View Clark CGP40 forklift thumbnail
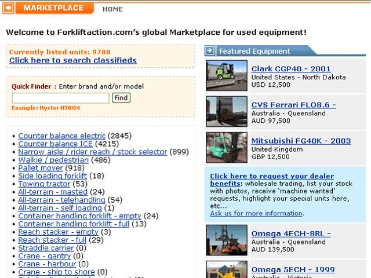371x278 pixels. pos(227,75)
